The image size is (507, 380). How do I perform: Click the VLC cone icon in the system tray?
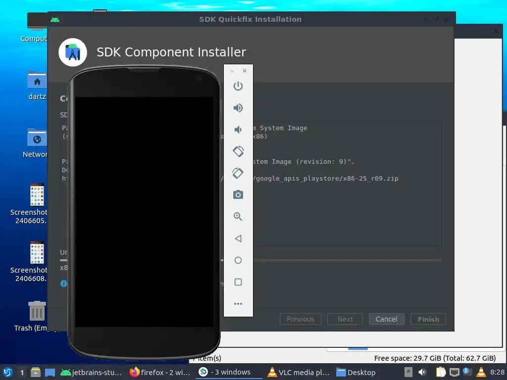click(x=481, y=372)
